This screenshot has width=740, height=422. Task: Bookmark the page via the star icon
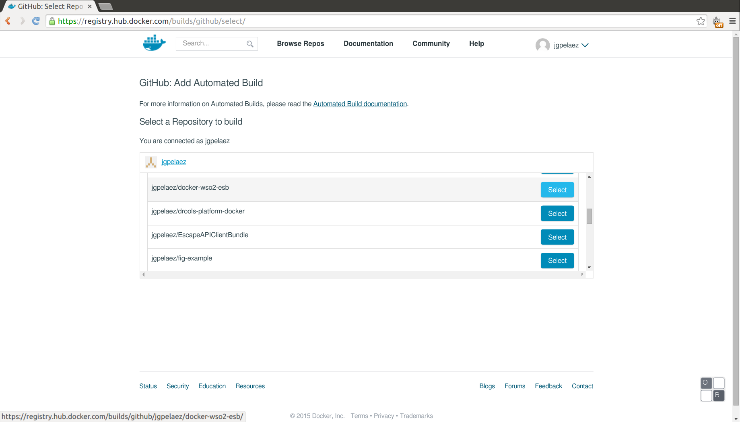coord(701,21)
